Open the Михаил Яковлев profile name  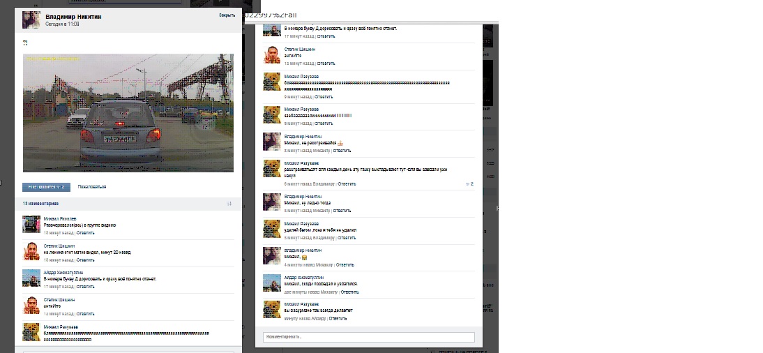pos(60,219)
